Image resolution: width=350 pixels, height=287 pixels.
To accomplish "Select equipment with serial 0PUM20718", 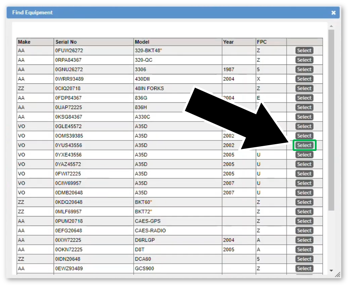I will point(304,221).
